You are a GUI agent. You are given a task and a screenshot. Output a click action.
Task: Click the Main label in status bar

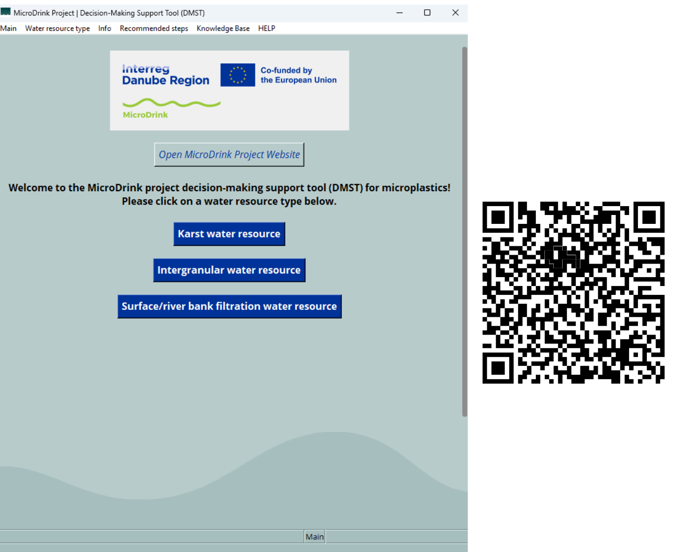point(315,537)
